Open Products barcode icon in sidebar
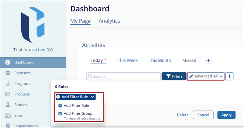This screenshot has width=244, height=128. (8, 94)
